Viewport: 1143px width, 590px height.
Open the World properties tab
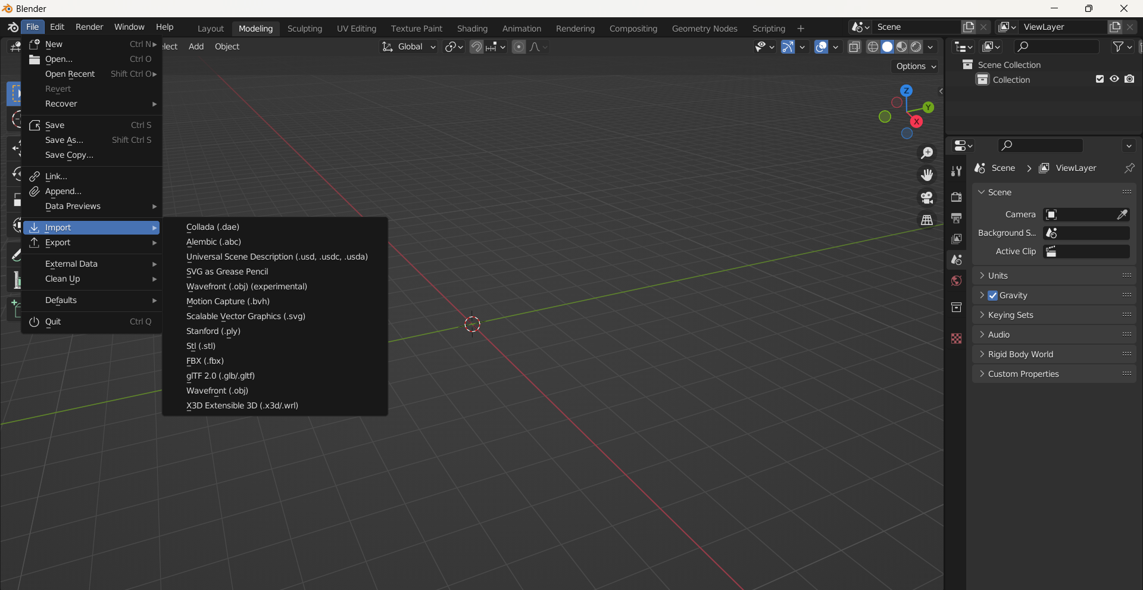coord(956,280)
